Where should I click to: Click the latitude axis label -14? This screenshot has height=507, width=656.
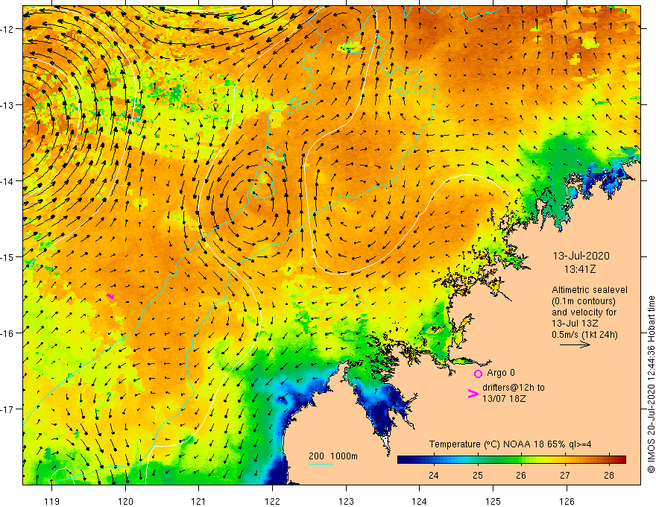point(7,181)
